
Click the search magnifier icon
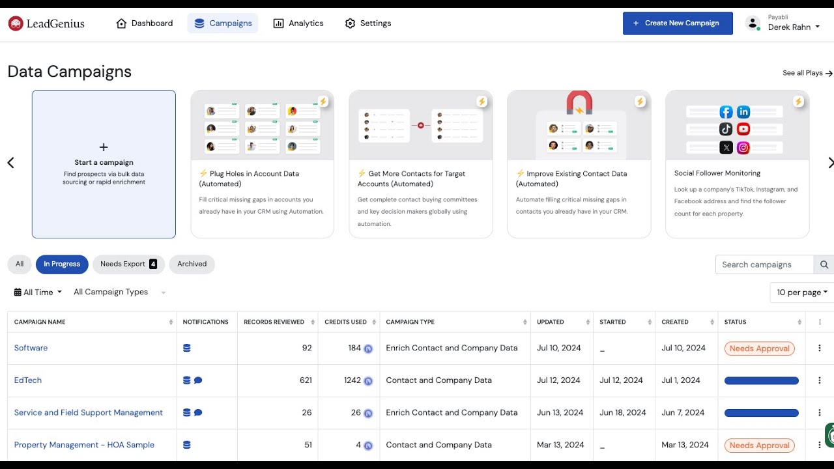click(x=824, y=264)
